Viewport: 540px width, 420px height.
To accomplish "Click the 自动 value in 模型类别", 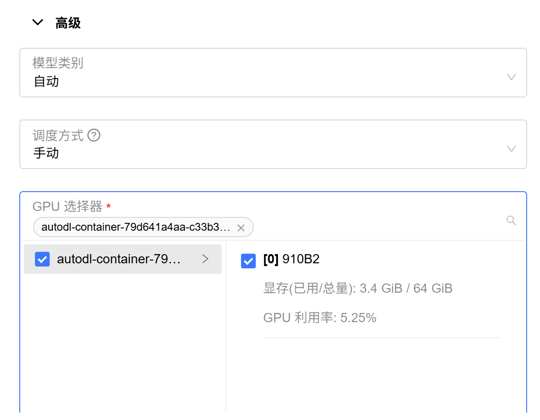I will click(46, 82).
